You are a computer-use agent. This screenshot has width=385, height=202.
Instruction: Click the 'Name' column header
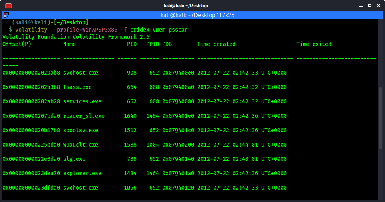coord(69,44)
